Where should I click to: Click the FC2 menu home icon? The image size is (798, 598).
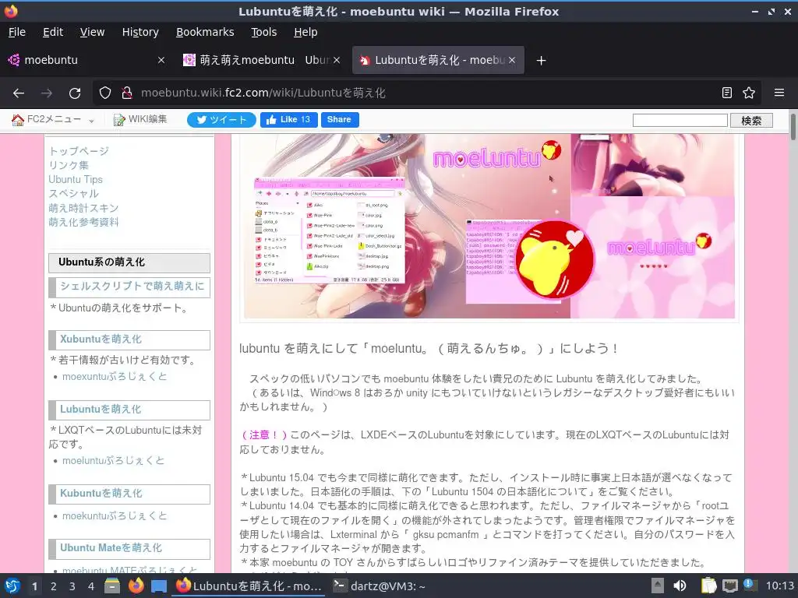[18, 120]
